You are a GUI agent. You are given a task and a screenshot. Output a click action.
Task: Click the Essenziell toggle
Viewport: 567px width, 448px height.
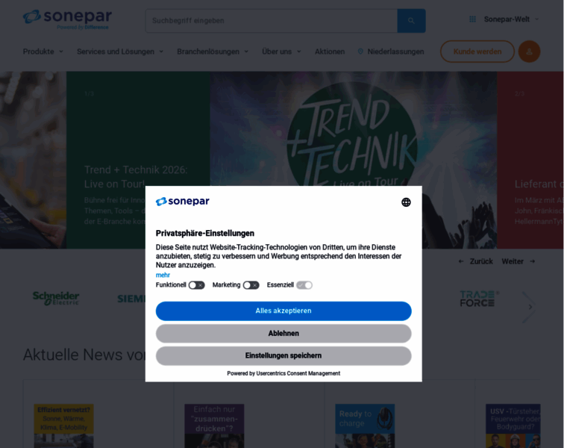(304, 285)
